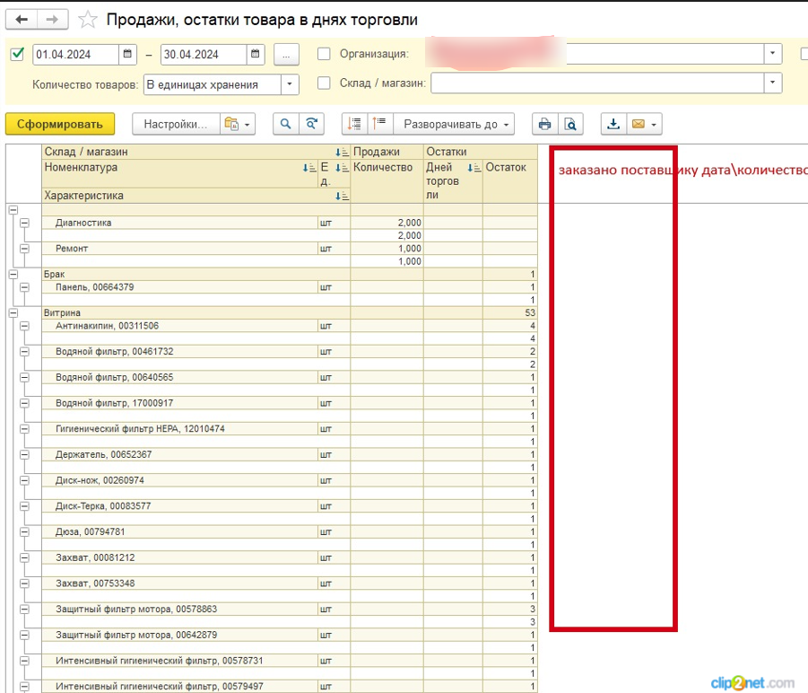This screenshot has width=808, height=693.
Task: Enable the Склад / магазин filter checkbox
Action: pos(324,83)
